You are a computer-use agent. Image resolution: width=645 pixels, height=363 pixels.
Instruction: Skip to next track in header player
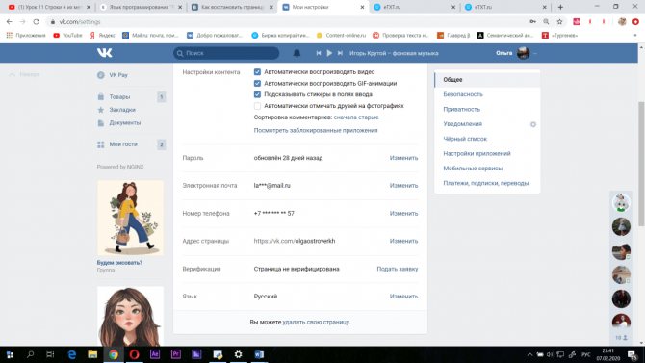[x=340, y=53]
